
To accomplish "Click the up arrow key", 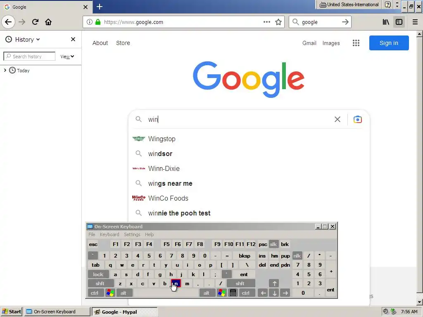I will pos(274,283).
